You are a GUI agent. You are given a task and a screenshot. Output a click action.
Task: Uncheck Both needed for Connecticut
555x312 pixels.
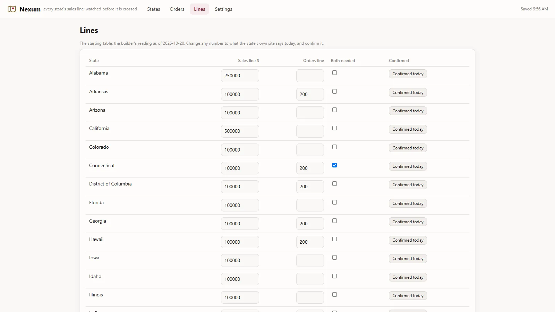click(334, 165)
